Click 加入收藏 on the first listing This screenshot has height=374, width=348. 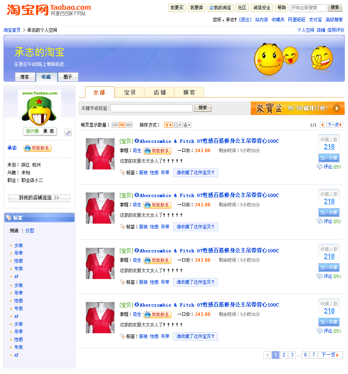click(x=329, y=158)
